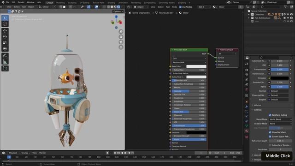Click the viewport zoom magnifier icon

click(121, 32)
